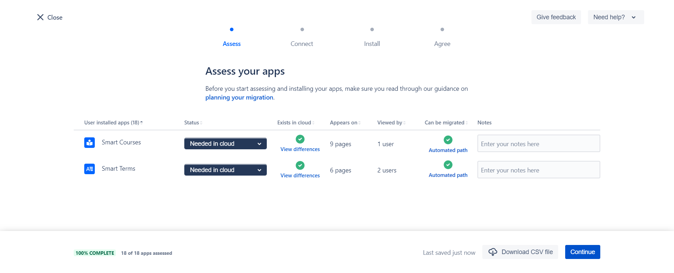This screenshot has width=674, height=273.
Task: Click the Smart Courses Can be migrated checkmark
Action: pos(448,140)
